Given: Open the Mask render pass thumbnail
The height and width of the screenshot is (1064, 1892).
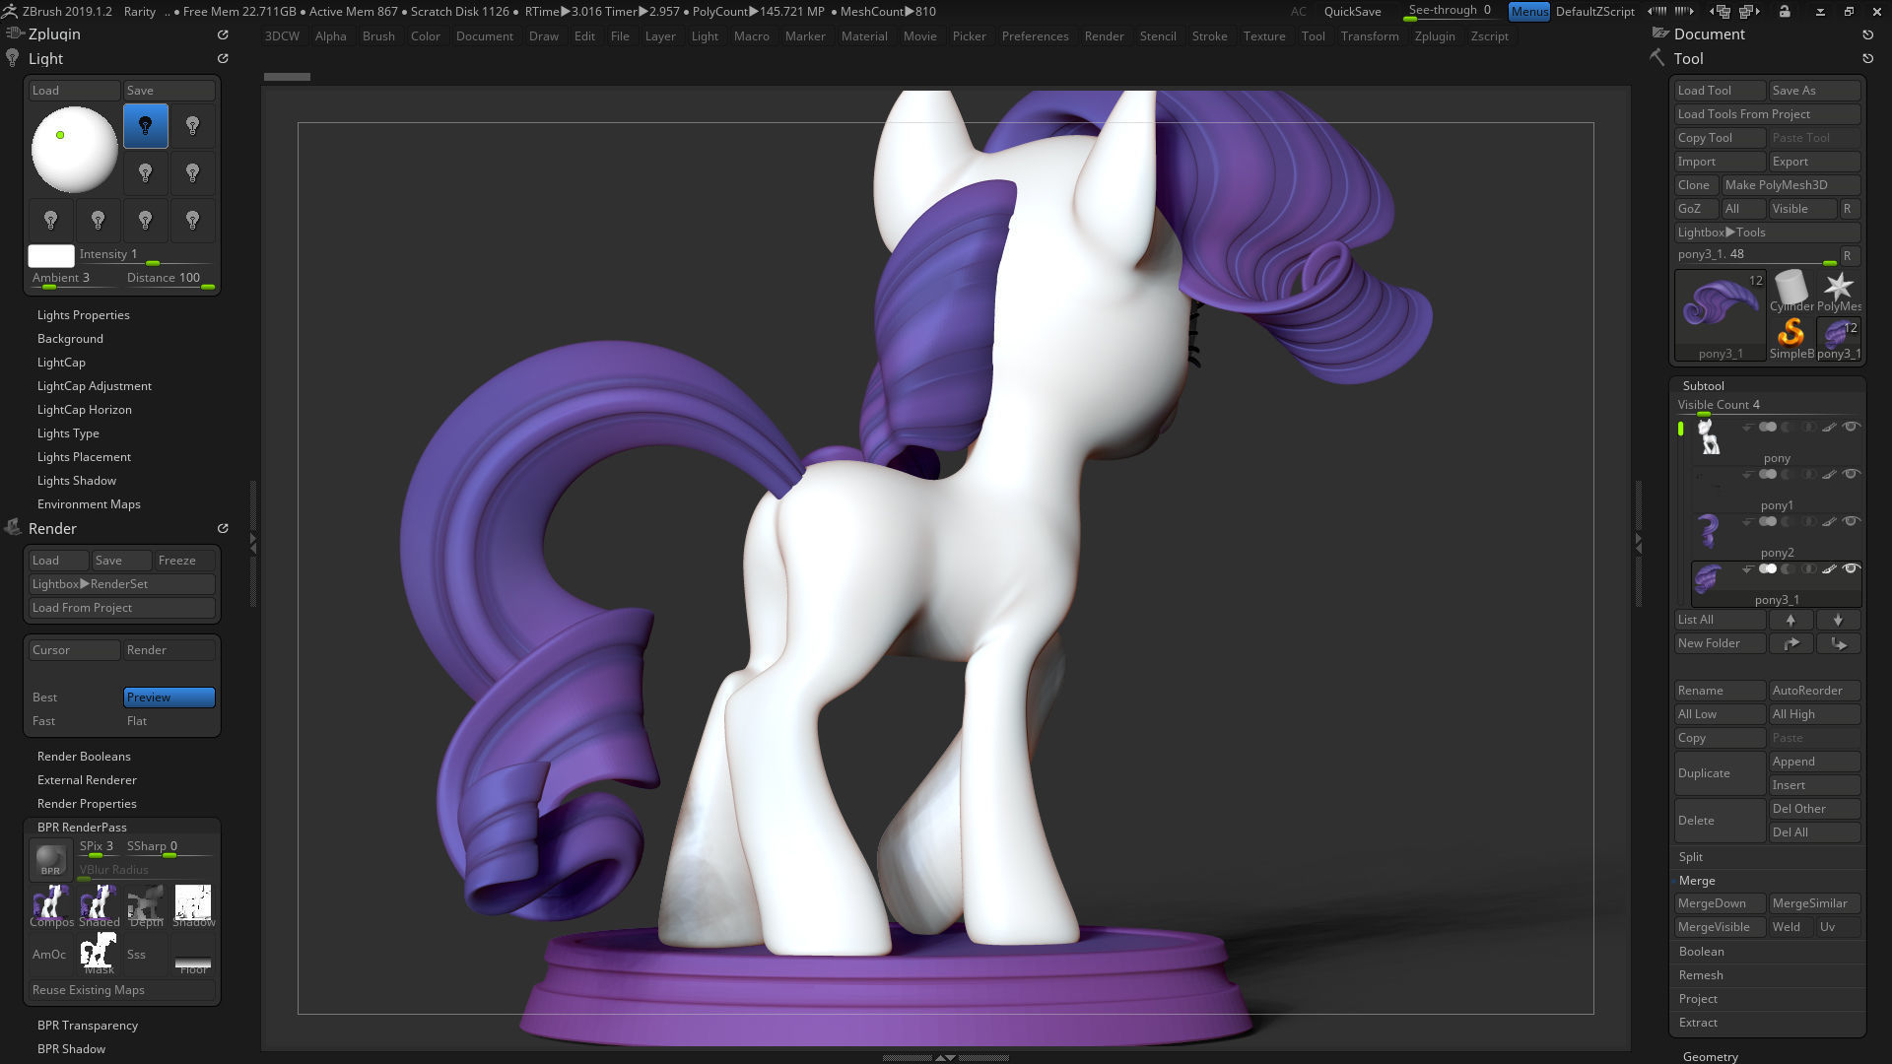Looking at the screenshot, I should 99,953.
